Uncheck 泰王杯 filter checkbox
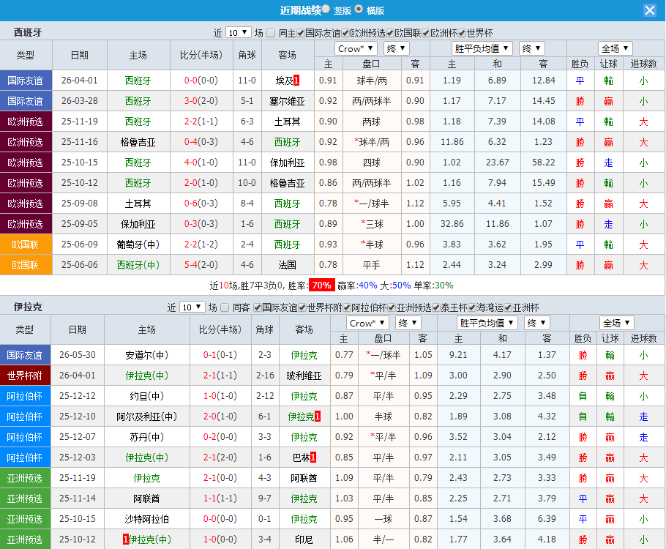This screenshot has width=666, height=549. pos(436,307)
